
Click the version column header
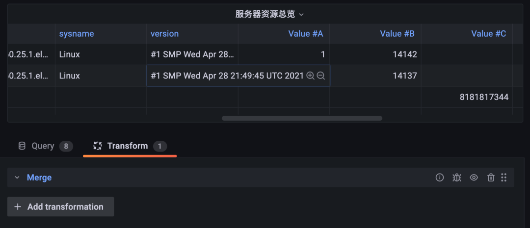click(164, 34)
